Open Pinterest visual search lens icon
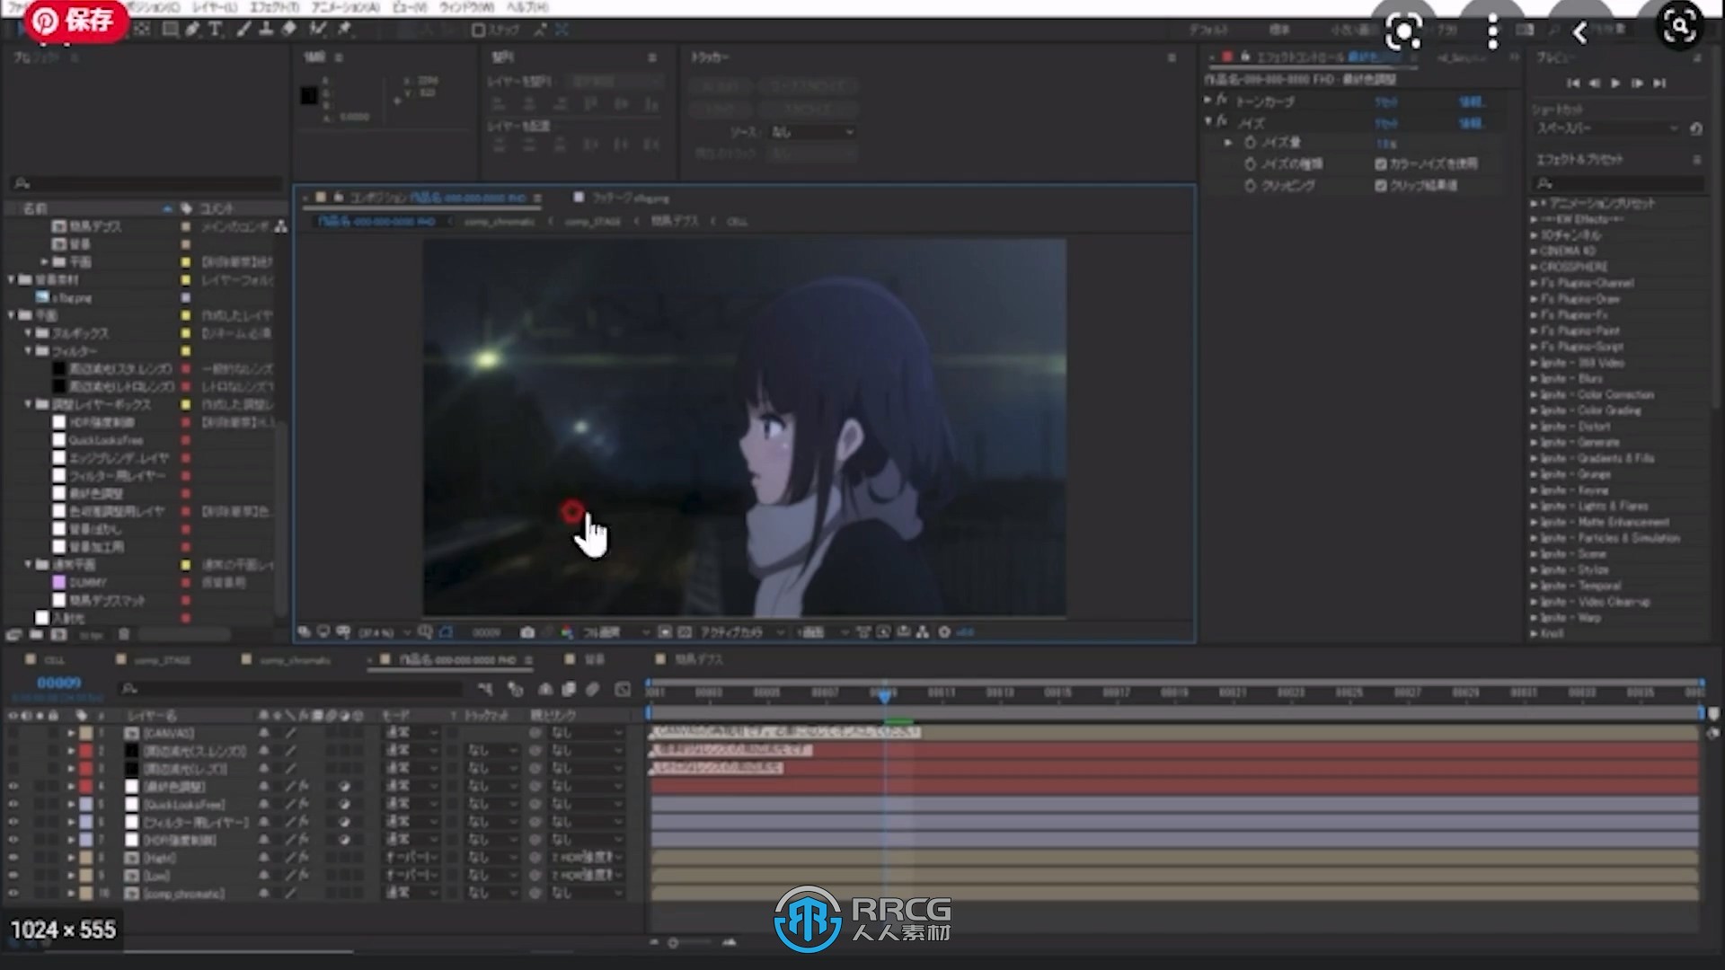Screen dimensions: 1725x970 pos(1403,32)
